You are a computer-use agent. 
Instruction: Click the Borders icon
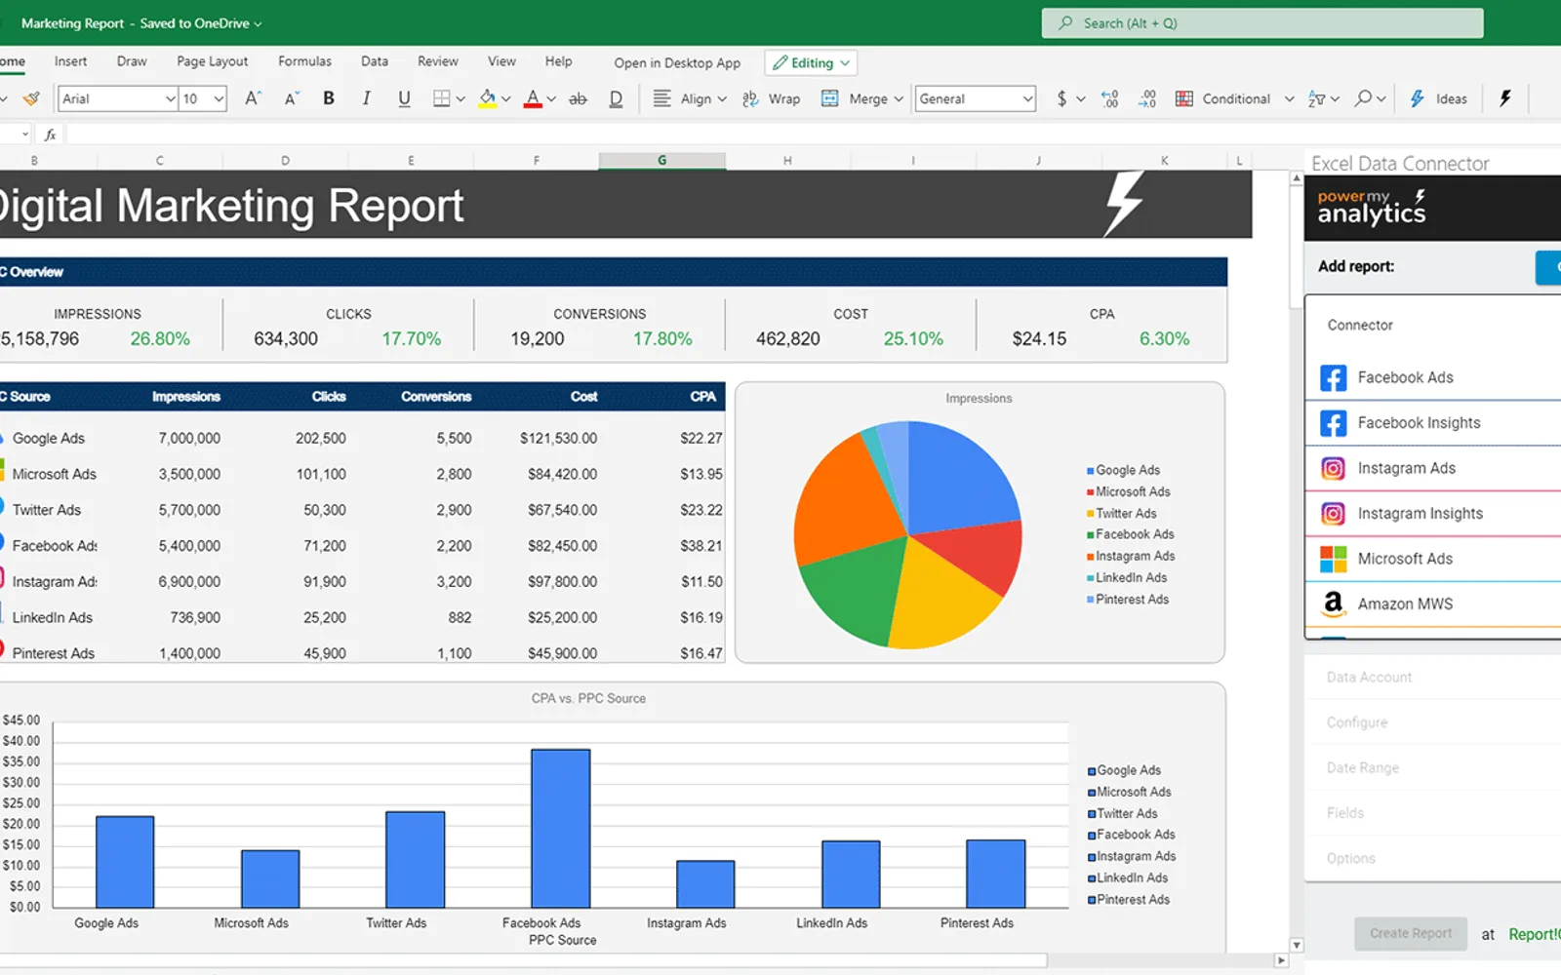coord(442,98)
